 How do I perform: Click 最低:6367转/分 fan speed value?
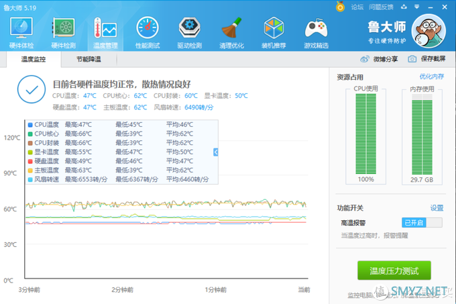tap(137, 179)
